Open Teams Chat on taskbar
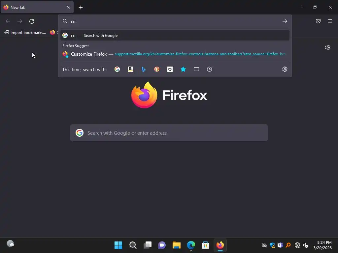Screen dimensions: 338x253 (162, 245)
